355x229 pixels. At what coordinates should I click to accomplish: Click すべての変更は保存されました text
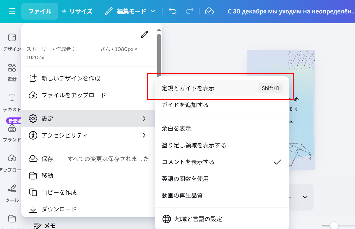click(108, 159)
